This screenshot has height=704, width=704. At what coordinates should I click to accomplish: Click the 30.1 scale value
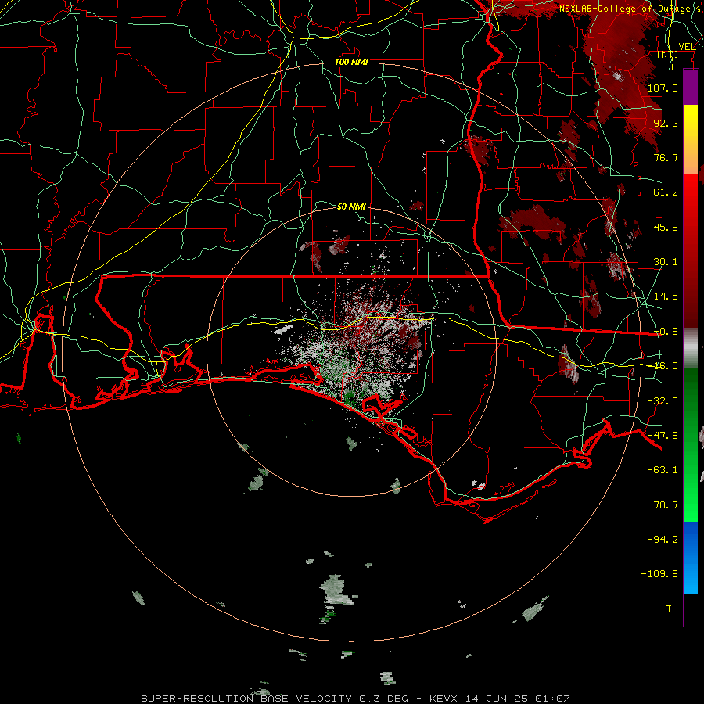coord(666,262)
